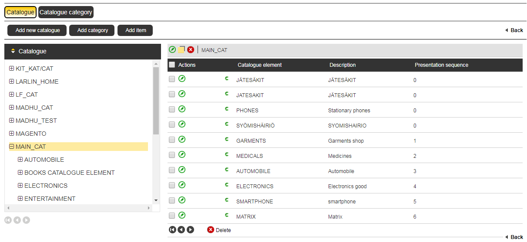This screenshot has width=527, height=242.
Task: Go to next page below the table
Action: tap(190, 230)
